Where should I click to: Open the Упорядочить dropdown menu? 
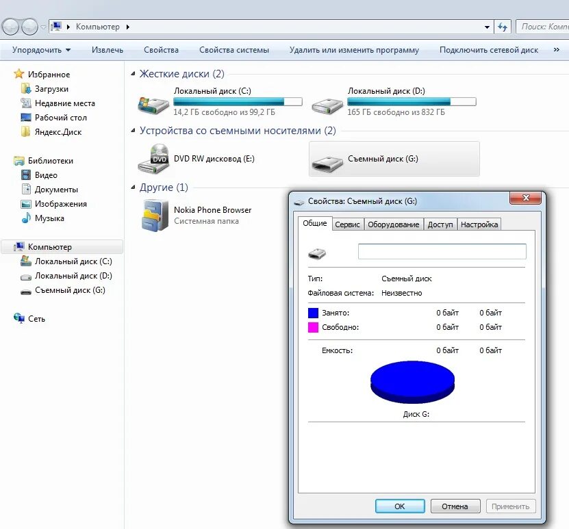tap(41, 50)
